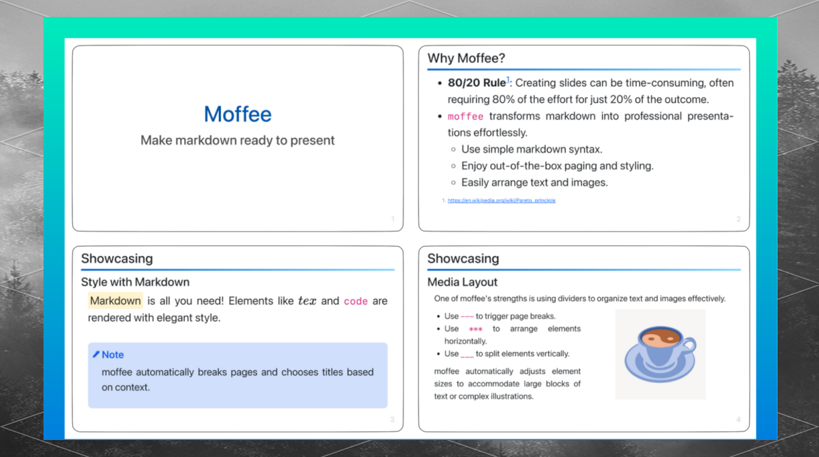Open the Pareto principle Wikipedia link
This screenshot has height=457, width=819.
click(501, 200)
